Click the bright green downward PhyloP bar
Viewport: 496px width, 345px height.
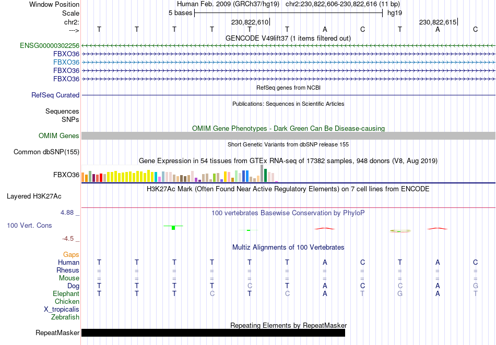173,228
